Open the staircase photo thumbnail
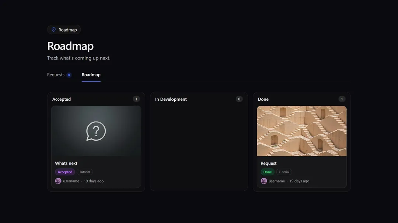The width and height of the screenshot is (398, 223). click(x=302, y=131)
